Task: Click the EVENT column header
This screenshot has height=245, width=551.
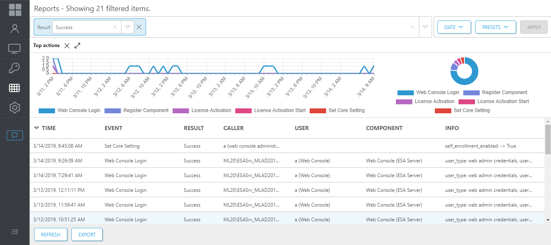Action: coord(113,128)
